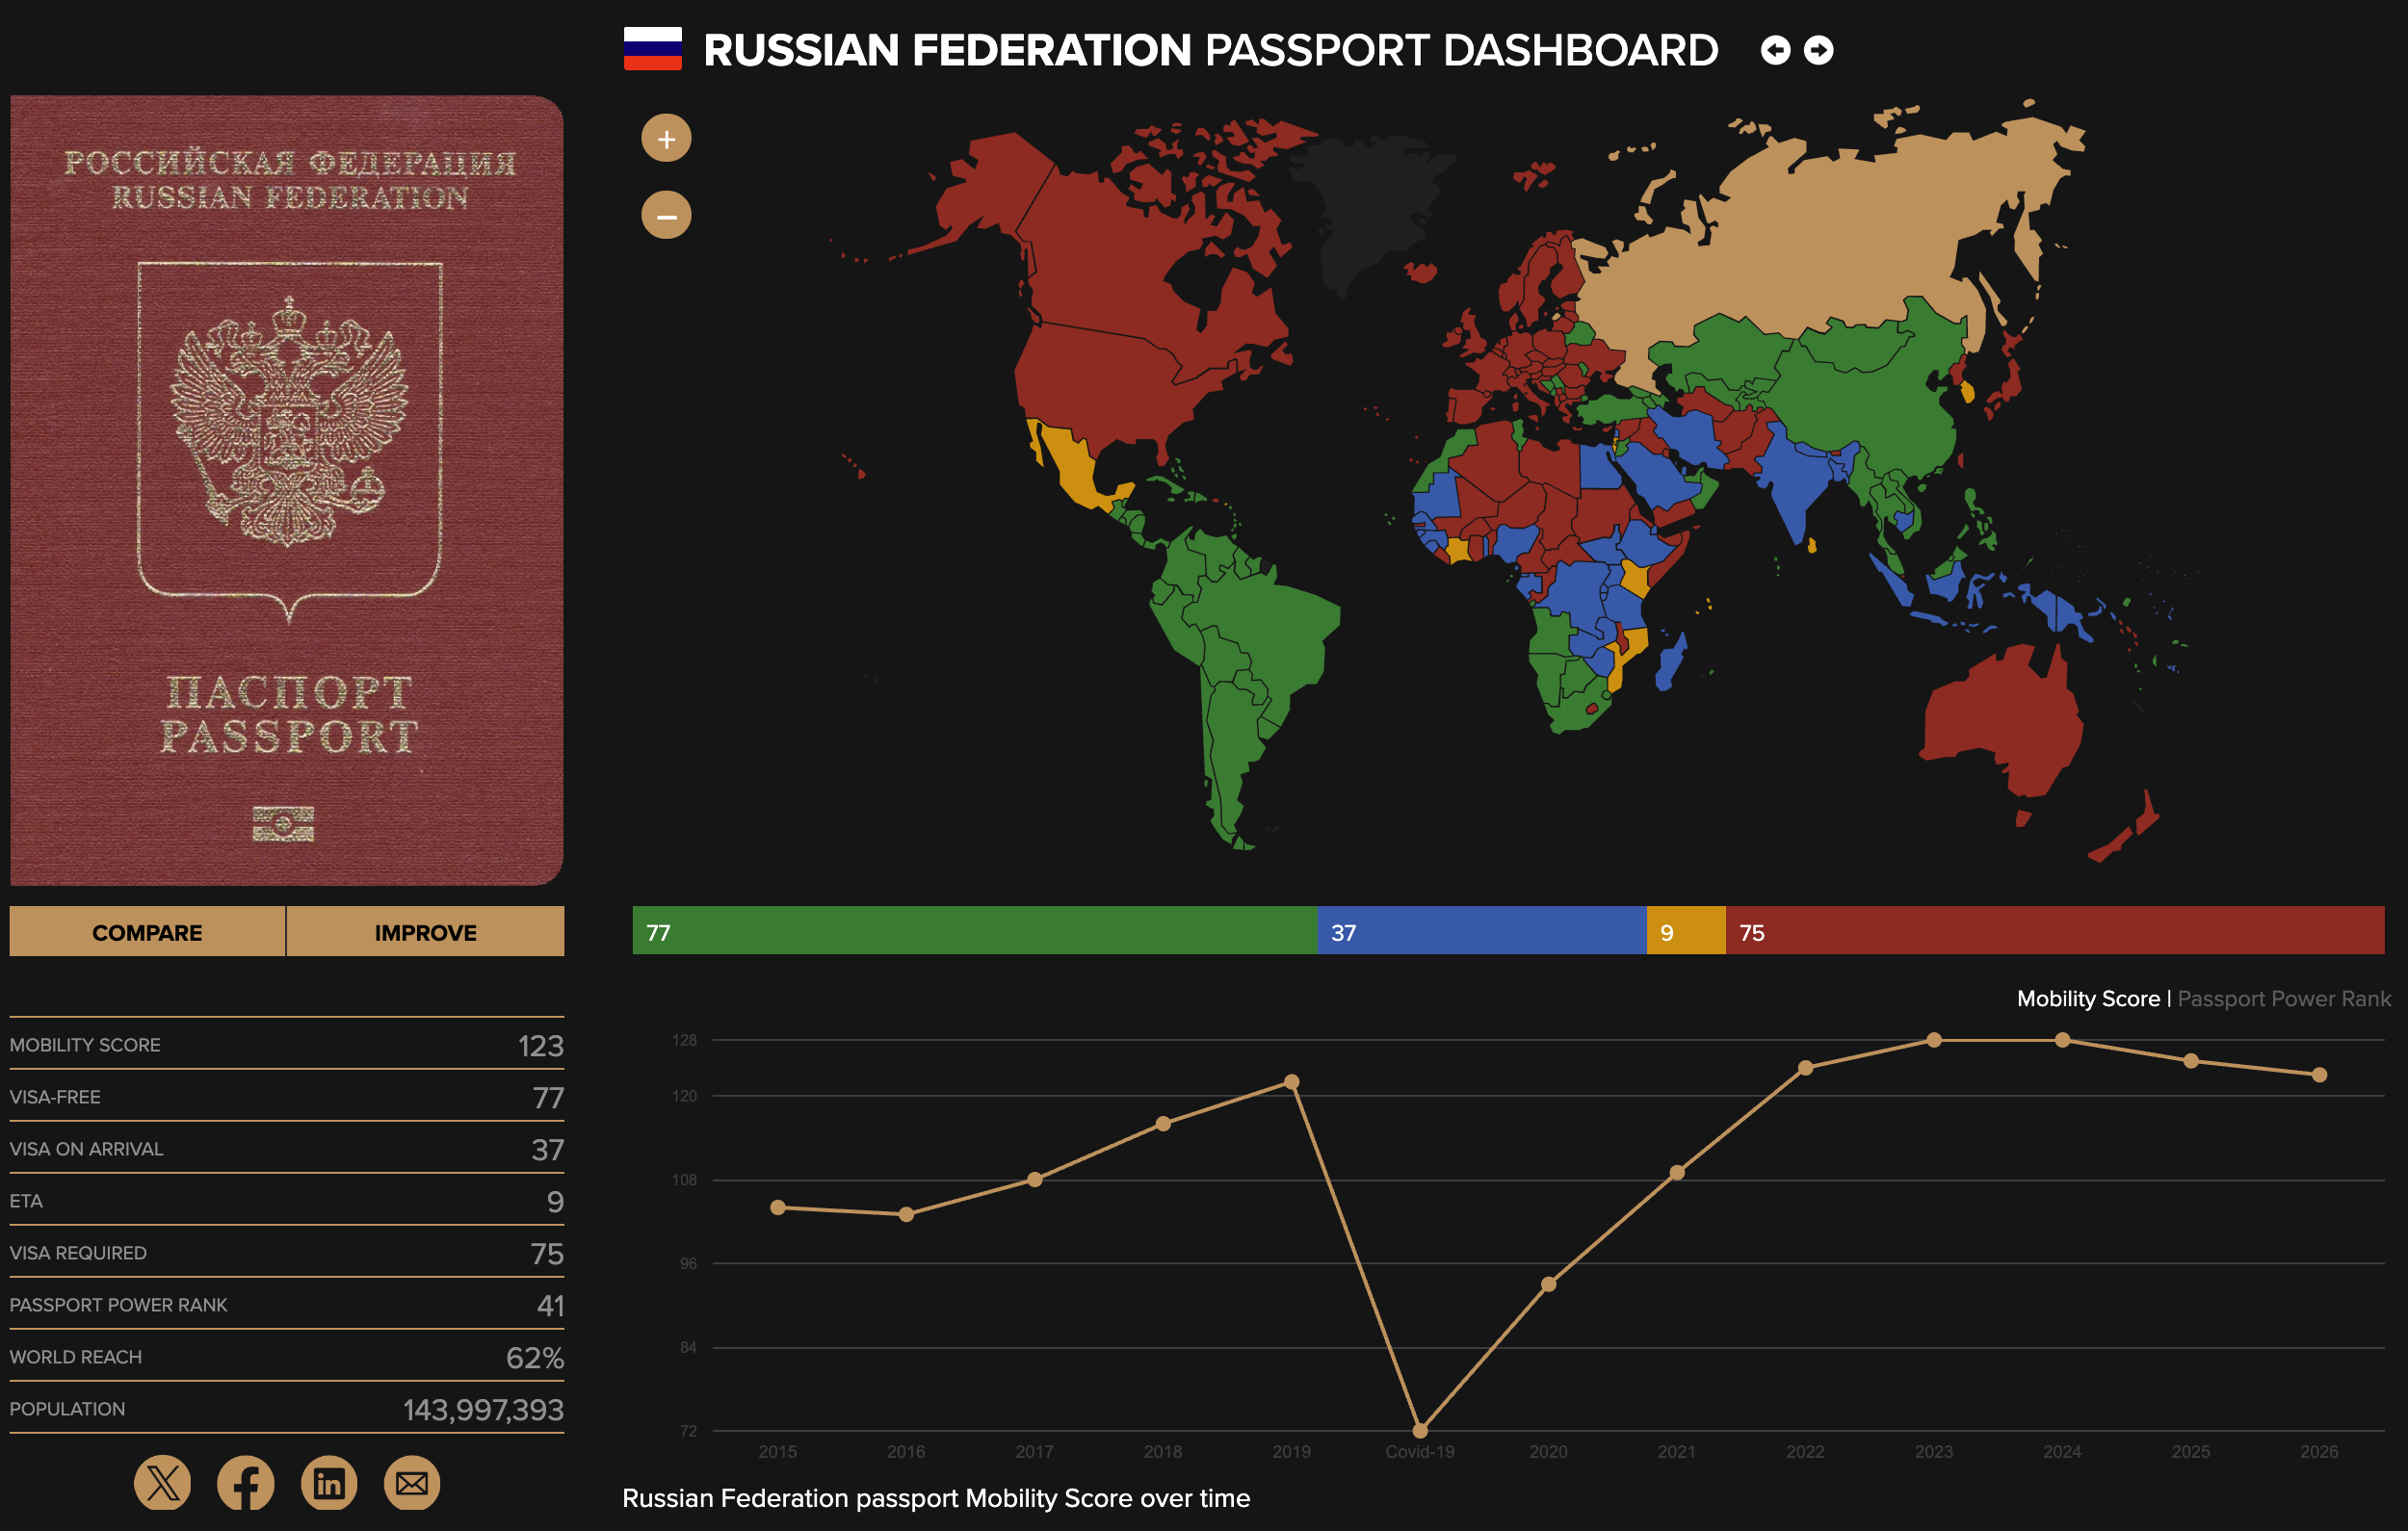The width and height of the screenshot is (2408, 1531).
Task: Click the 2021 data point on chart
Action: click(x=1677, y=1172)
